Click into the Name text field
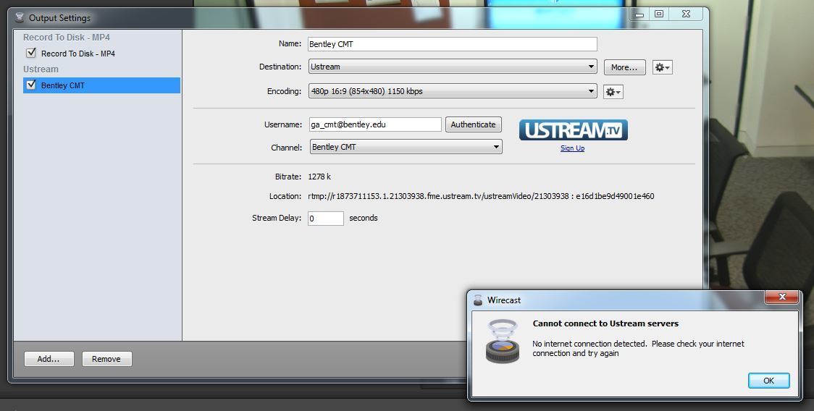Viewport: 814px width, 411px height. click(x=452, y=44)
